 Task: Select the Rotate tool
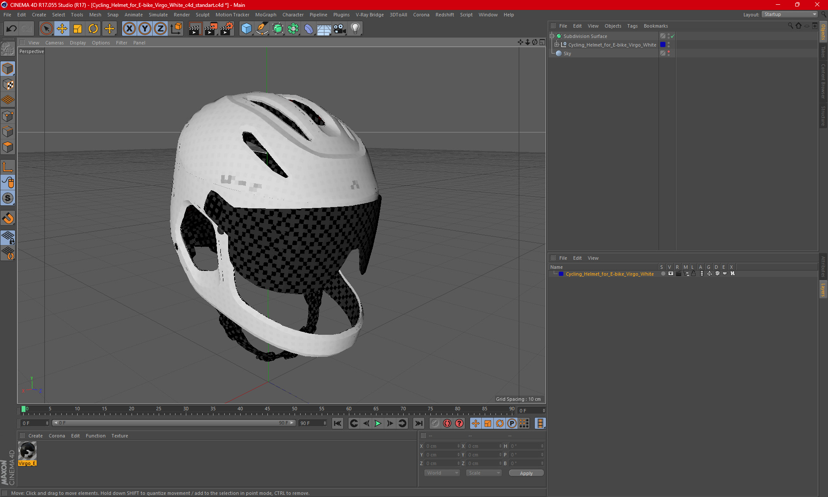tap(93, 28)
